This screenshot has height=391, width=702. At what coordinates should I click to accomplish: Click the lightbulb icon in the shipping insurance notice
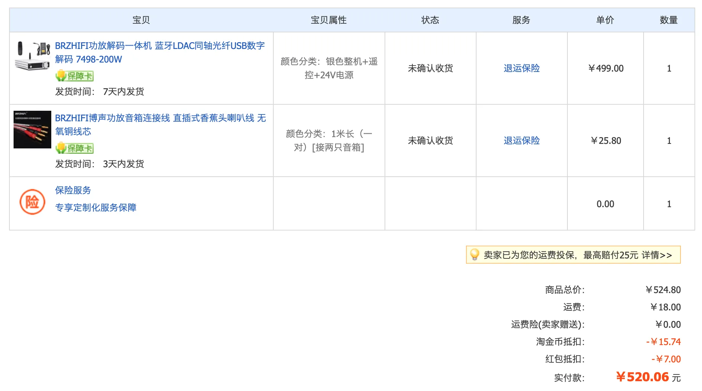pos(474,255)
